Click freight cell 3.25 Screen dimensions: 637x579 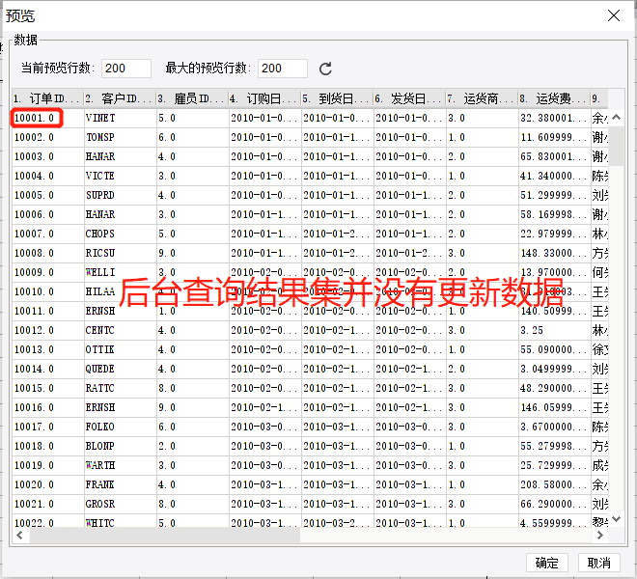[554, 330]
